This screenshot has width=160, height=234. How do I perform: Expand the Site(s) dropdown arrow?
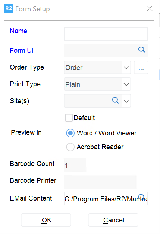pyautogui.click(x=126, y=101)
